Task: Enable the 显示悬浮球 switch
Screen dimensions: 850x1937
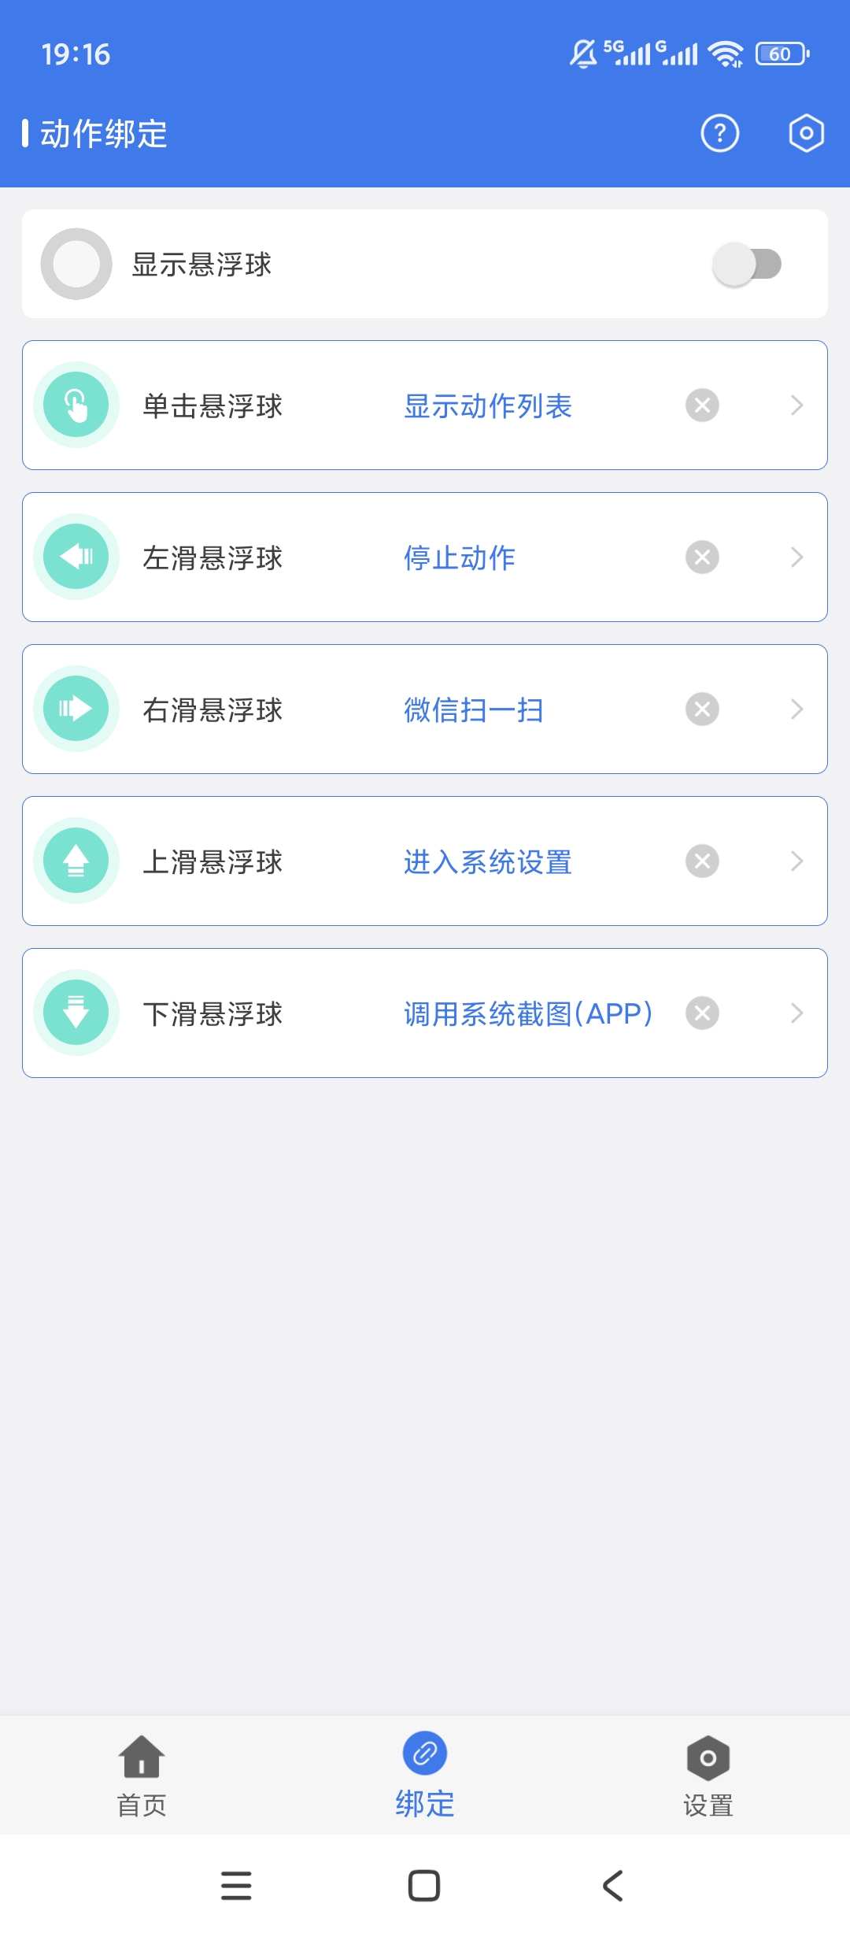Action: 746,264
